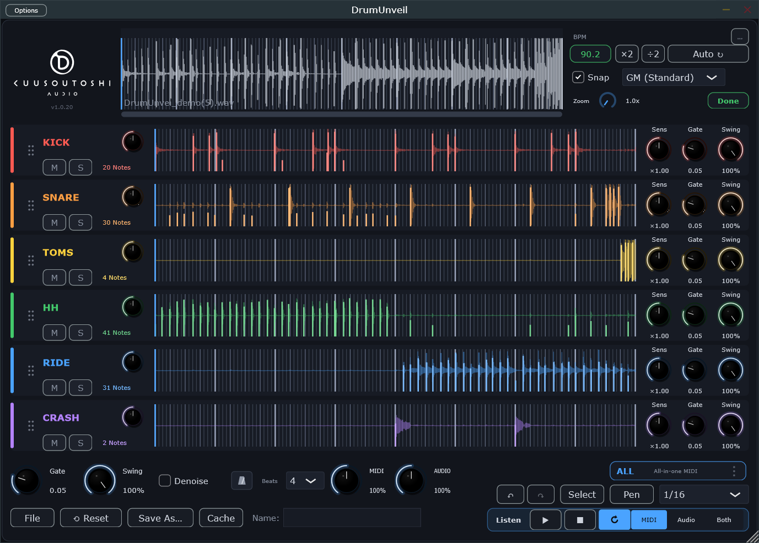Viewport: 759px width, 543px height.
Task: Solo the CRASH track
Action: pyautogui.click(x=80, y=443)
